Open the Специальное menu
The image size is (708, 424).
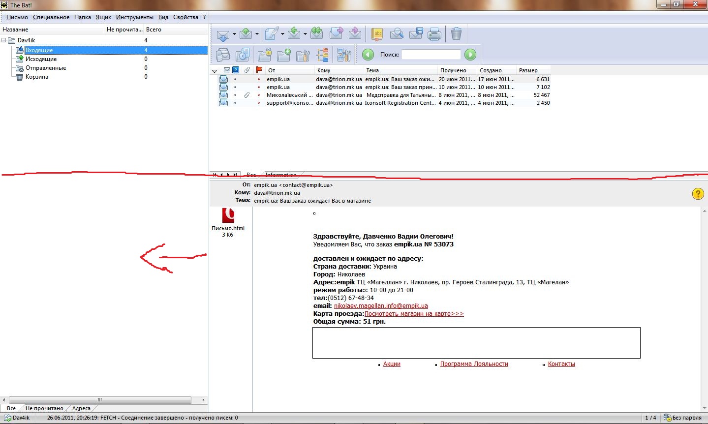pyautogui.click(x=51, y=17)
